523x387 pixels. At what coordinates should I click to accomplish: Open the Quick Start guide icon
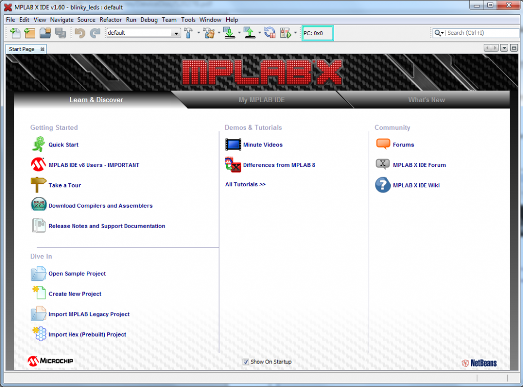37,144
